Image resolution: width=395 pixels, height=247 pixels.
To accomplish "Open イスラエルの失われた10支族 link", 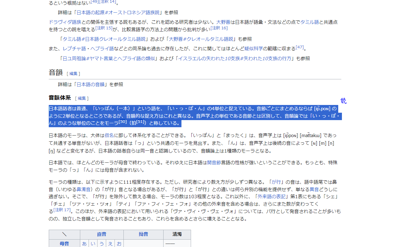I will tap(235, 58).
